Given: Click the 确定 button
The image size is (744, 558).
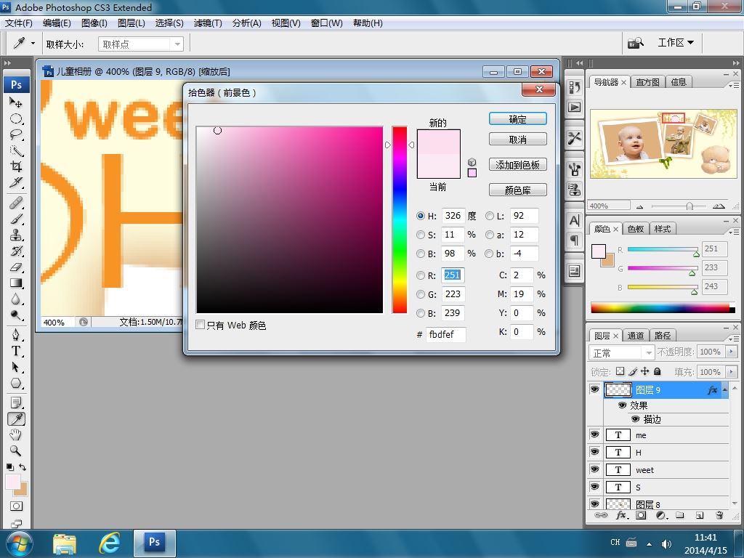Looking at the screenshot, I should click(517, 119).
